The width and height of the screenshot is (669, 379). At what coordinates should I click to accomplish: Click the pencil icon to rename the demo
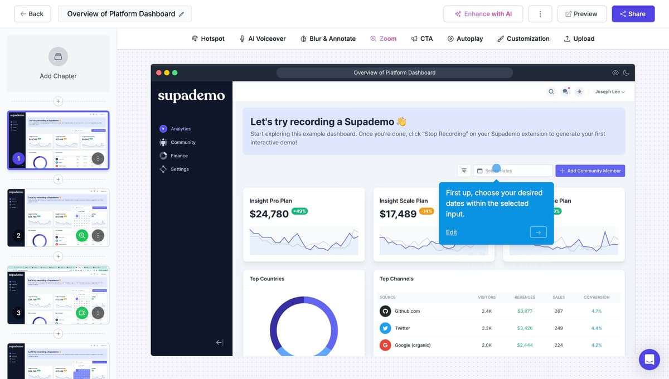point(181,13)
